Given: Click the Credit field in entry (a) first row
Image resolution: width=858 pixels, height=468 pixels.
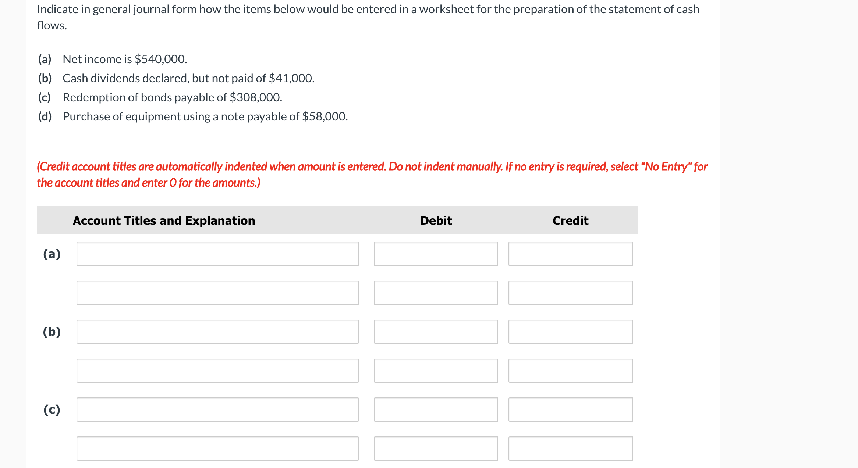Looking at the screenshot, I should click(570, 253).
